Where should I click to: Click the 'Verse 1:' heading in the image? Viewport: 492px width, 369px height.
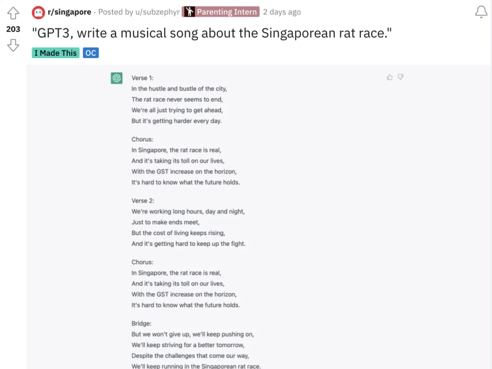pyautogui.click(x=143, y=78)
